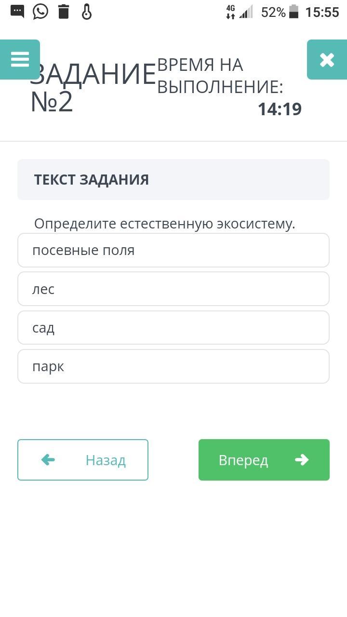The width and height of the screenshot is (347, 617).
Task: Tap the thermometer status icon
Action: [87, 12]
